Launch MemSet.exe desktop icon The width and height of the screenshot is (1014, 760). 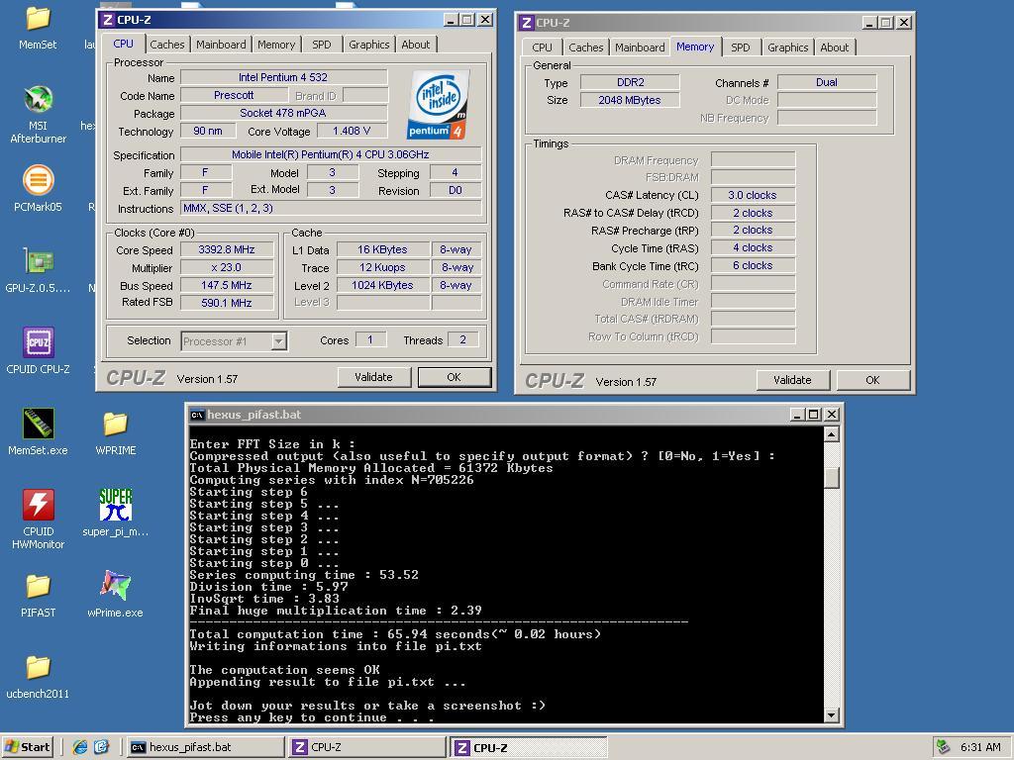click(x=38, y=432)
